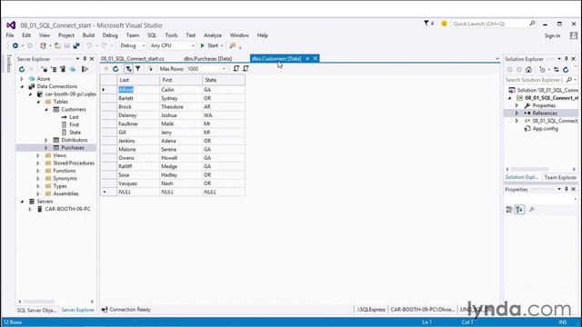The height and width of the screenshot is (327, 582).
Task: Switch to Team Explorer tab
Action: (x=560, y=177)
